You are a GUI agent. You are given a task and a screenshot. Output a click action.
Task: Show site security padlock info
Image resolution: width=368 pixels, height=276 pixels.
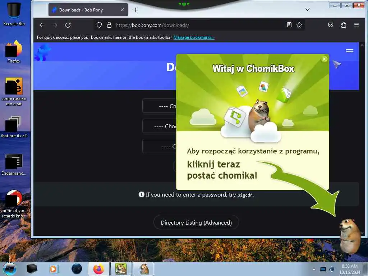tap(109, 25)
